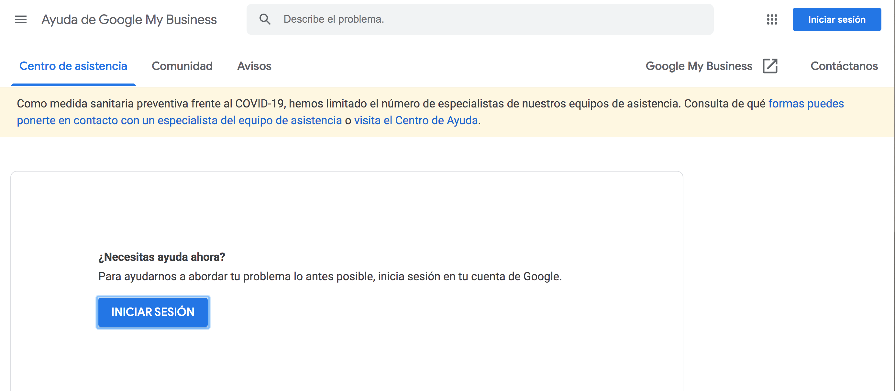
Task: Open the Avisos tab
Action: 254,66
